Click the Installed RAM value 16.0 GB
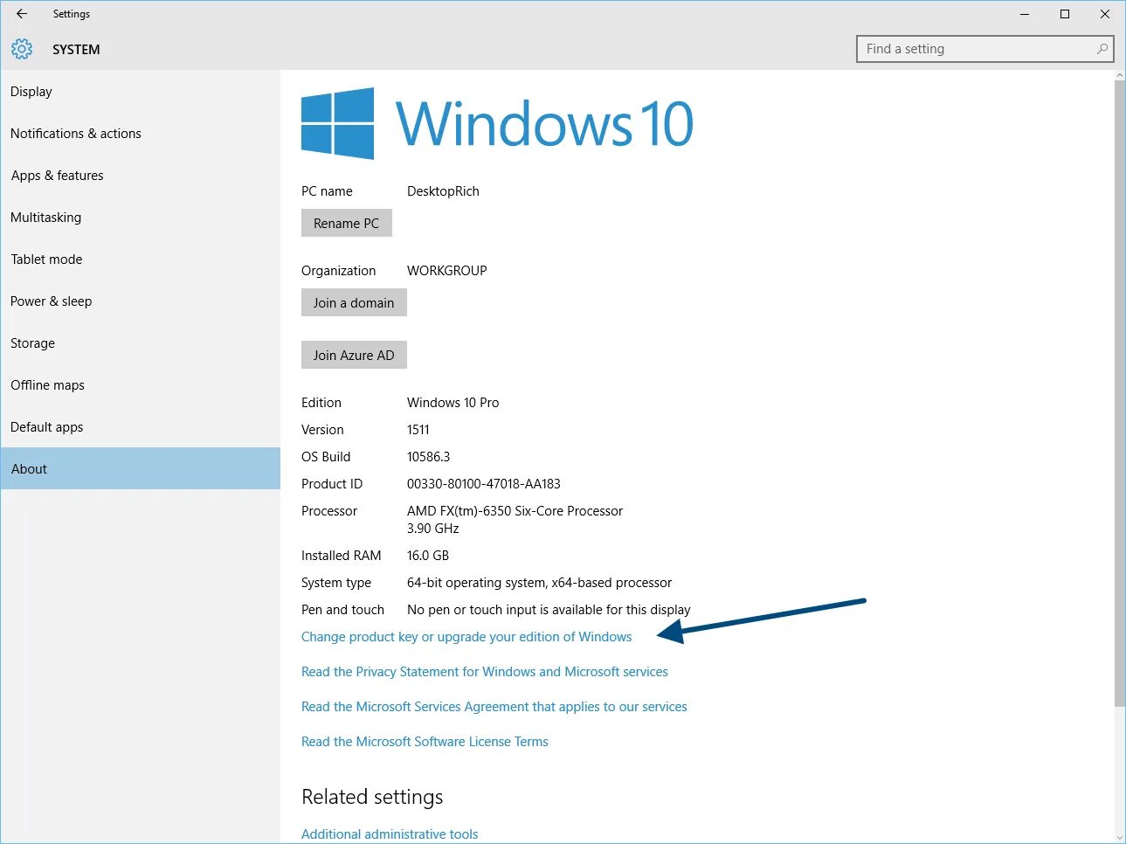 coord(428,556)
